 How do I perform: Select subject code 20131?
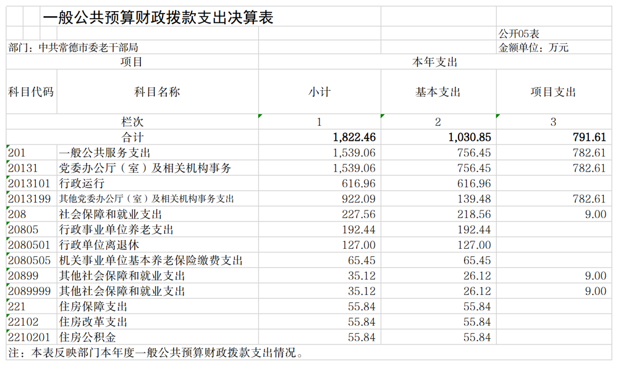tap(23, 168)
